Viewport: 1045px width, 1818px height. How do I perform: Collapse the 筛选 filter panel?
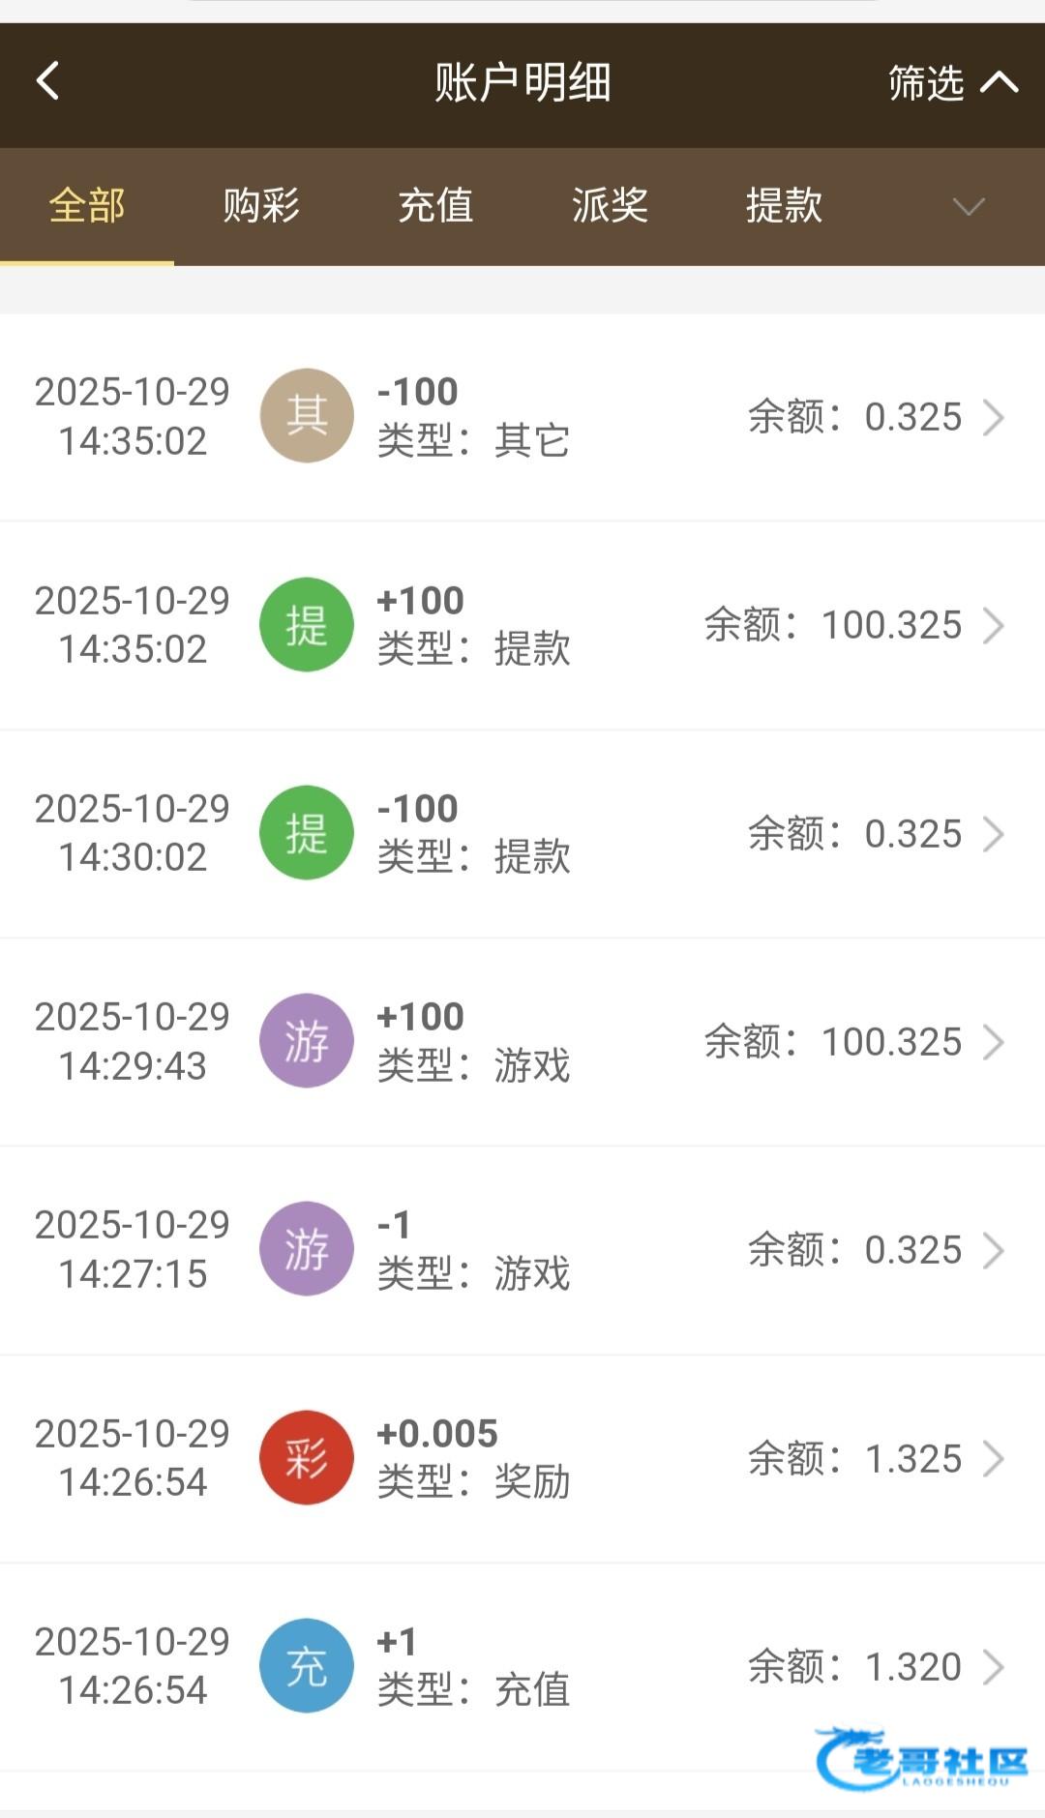point(952,83)
